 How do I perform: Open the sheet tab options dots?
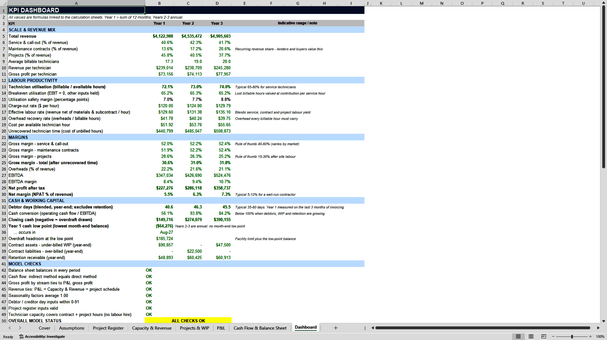(365, 328)
